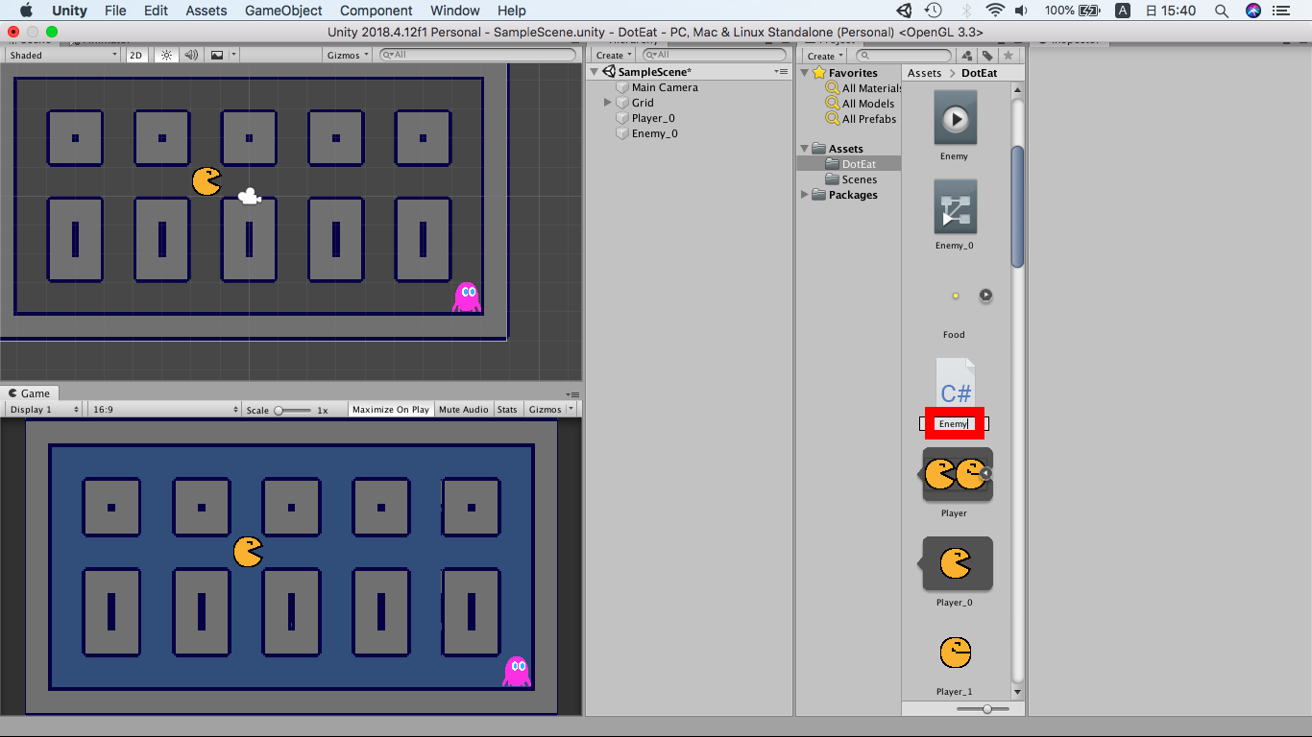Screen dimensions: 1312x737
Task: Select Pac-Man player sprite in Scene view
Action: click(207, 181)
